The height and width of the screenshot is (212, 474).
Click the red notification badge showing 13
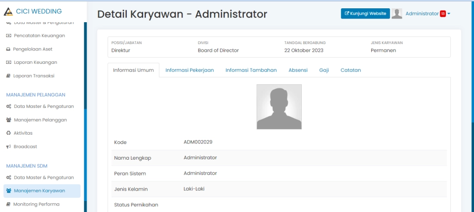[x=443, y=14]
